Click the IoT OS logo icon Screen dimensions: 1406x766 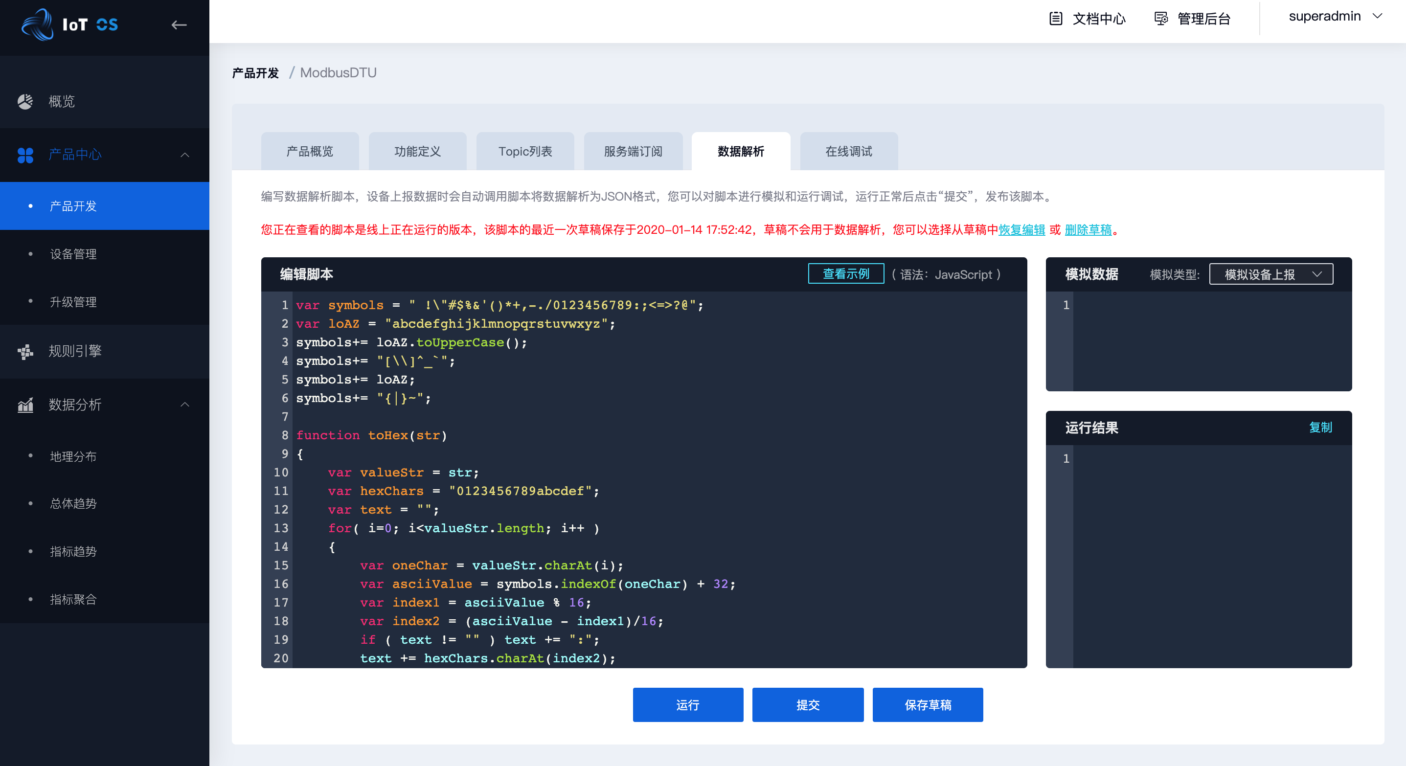coord(37,24)
